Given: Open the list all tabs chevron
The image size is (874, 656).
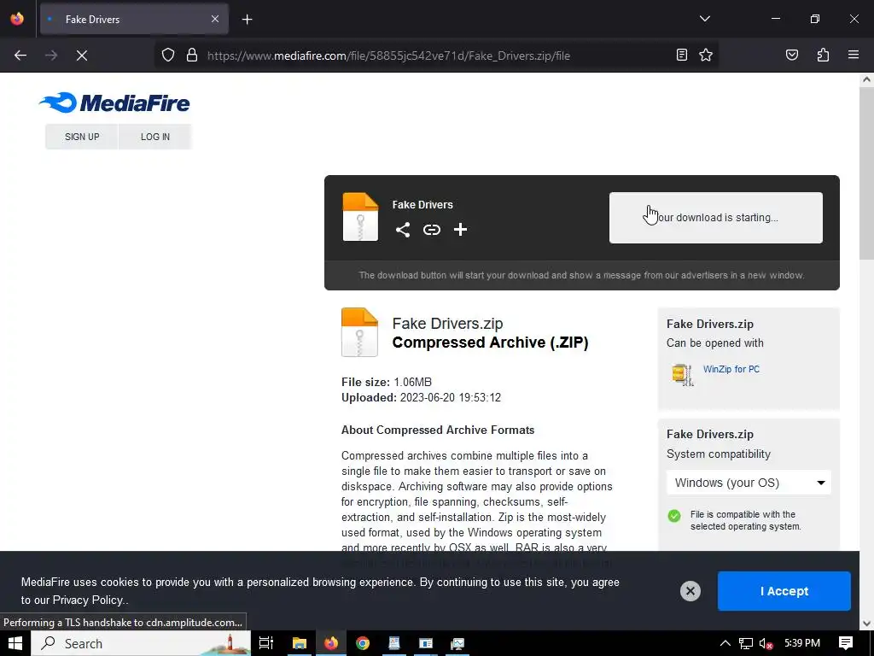Looking at the screenshot, I should (704, 19).
